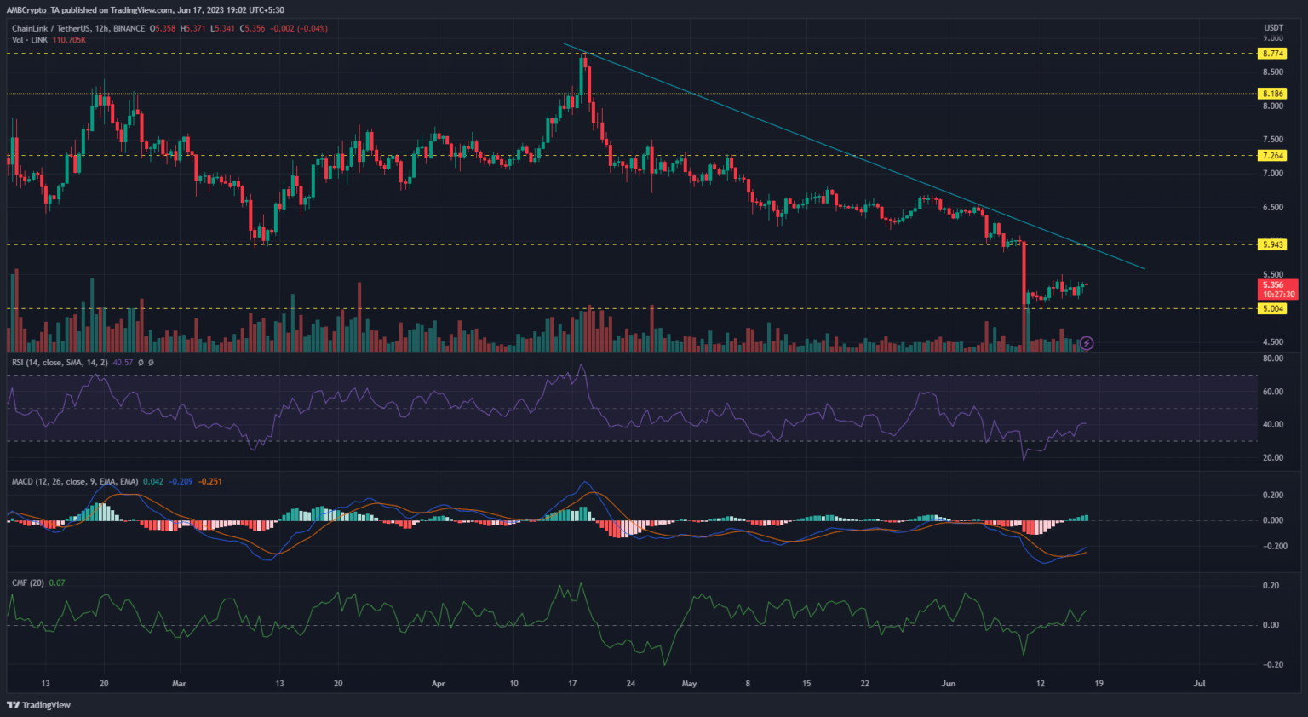
Task: Select the 7.264 horizontal level label
Action: point(1273,156)
